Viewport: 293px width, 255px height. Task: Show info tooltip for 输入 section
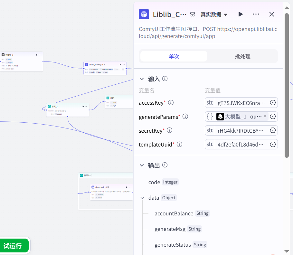pyautogui.click(x=165, y=79)
